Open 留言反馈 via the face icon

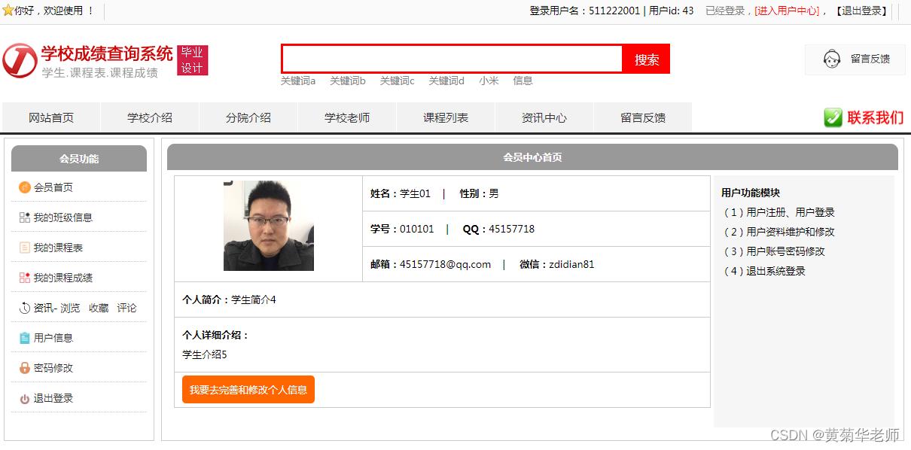coord(831,59)
